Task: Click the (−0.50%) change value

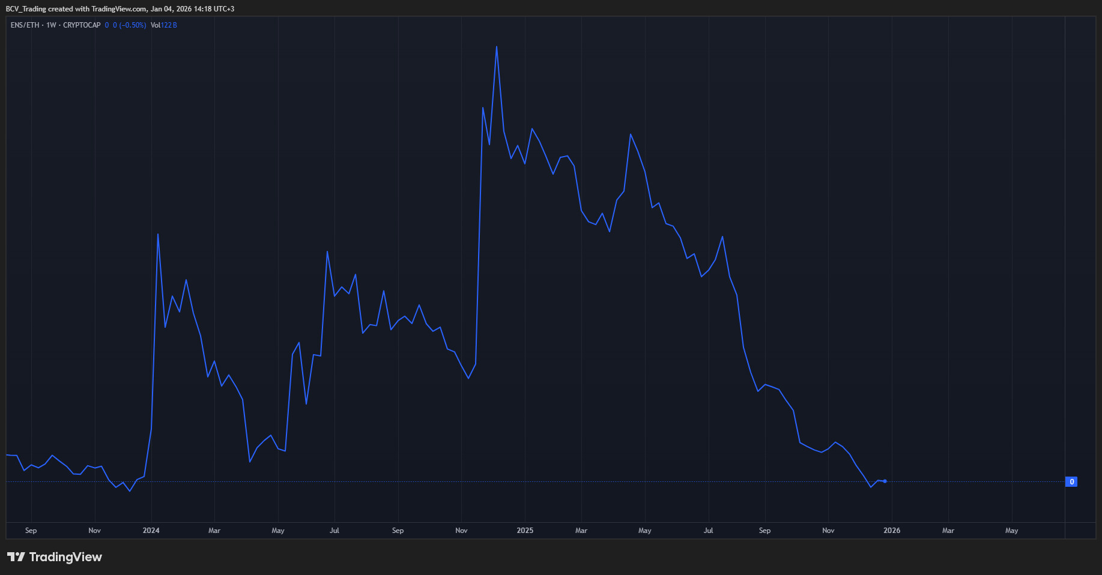Action: (x=133, y=25)
